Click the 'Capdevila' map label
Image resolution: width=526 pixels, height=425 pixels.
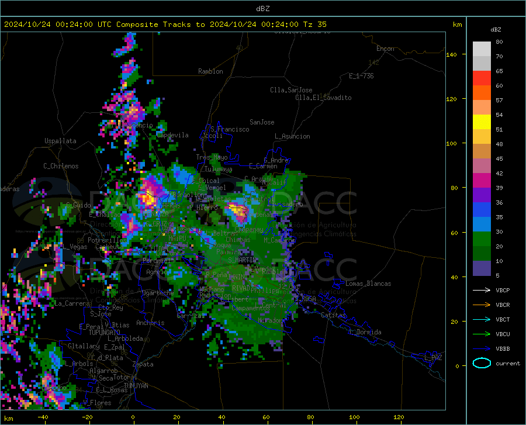click(x=172, y=135)
